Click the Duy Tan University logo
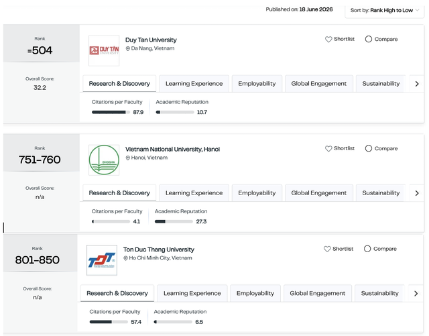This screenshot has height=336, width=429. (x=104, y=51)
